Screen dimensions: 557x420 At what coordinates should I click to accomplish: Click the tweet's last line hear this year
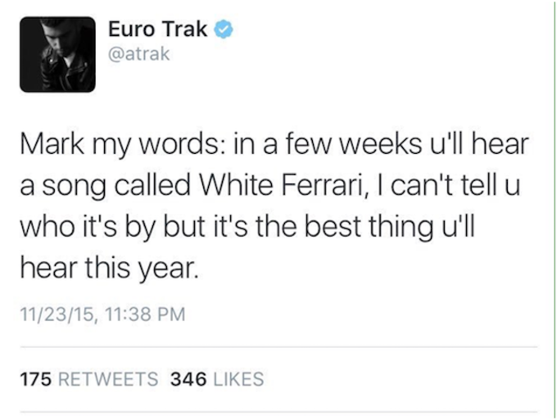(x=109, y=269)
